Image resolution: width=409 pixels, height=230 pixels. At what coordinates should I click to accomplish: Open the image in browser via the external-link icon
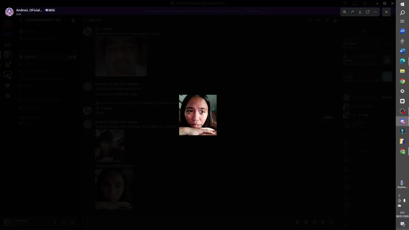(367, 12)
